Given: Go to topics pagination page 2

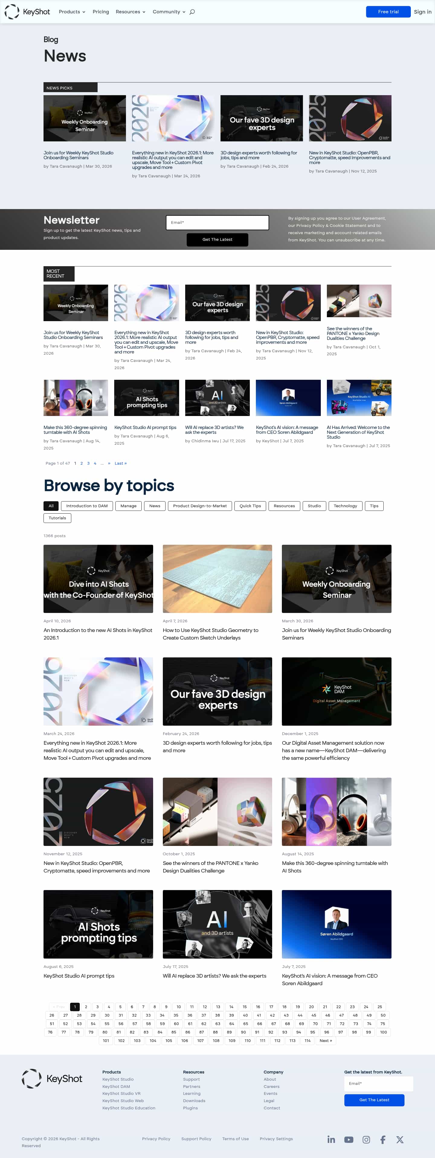Looking at the screenshot, I should (86, 1007).
